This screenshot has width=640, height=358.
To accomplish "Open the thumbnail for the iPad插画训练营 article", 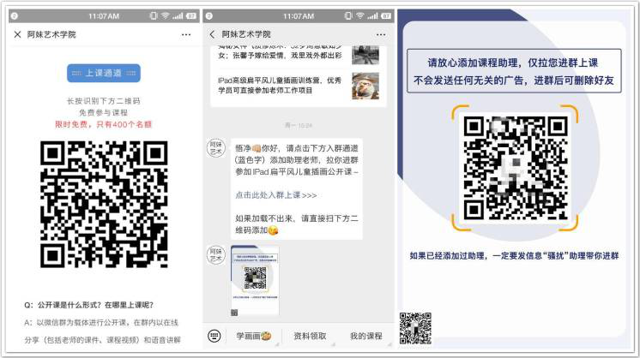I will [365, 86].
